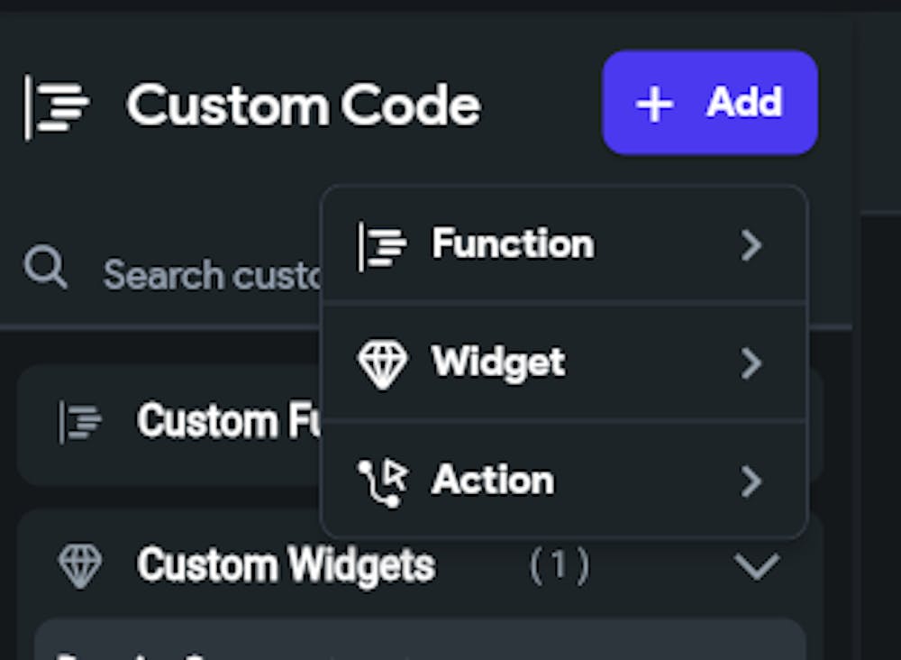Click the magnifying glass search icon

(45, 267)
